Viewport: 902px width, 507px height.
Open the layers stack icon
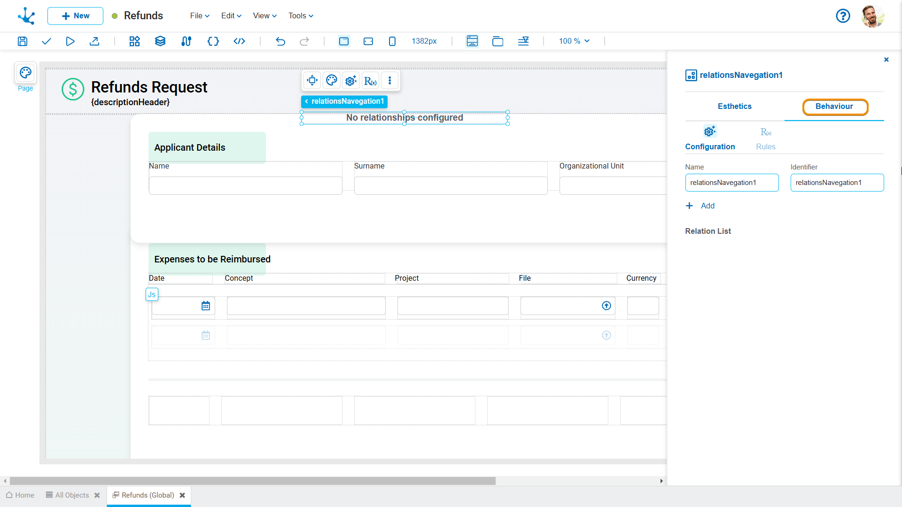(x=160, y=41)
